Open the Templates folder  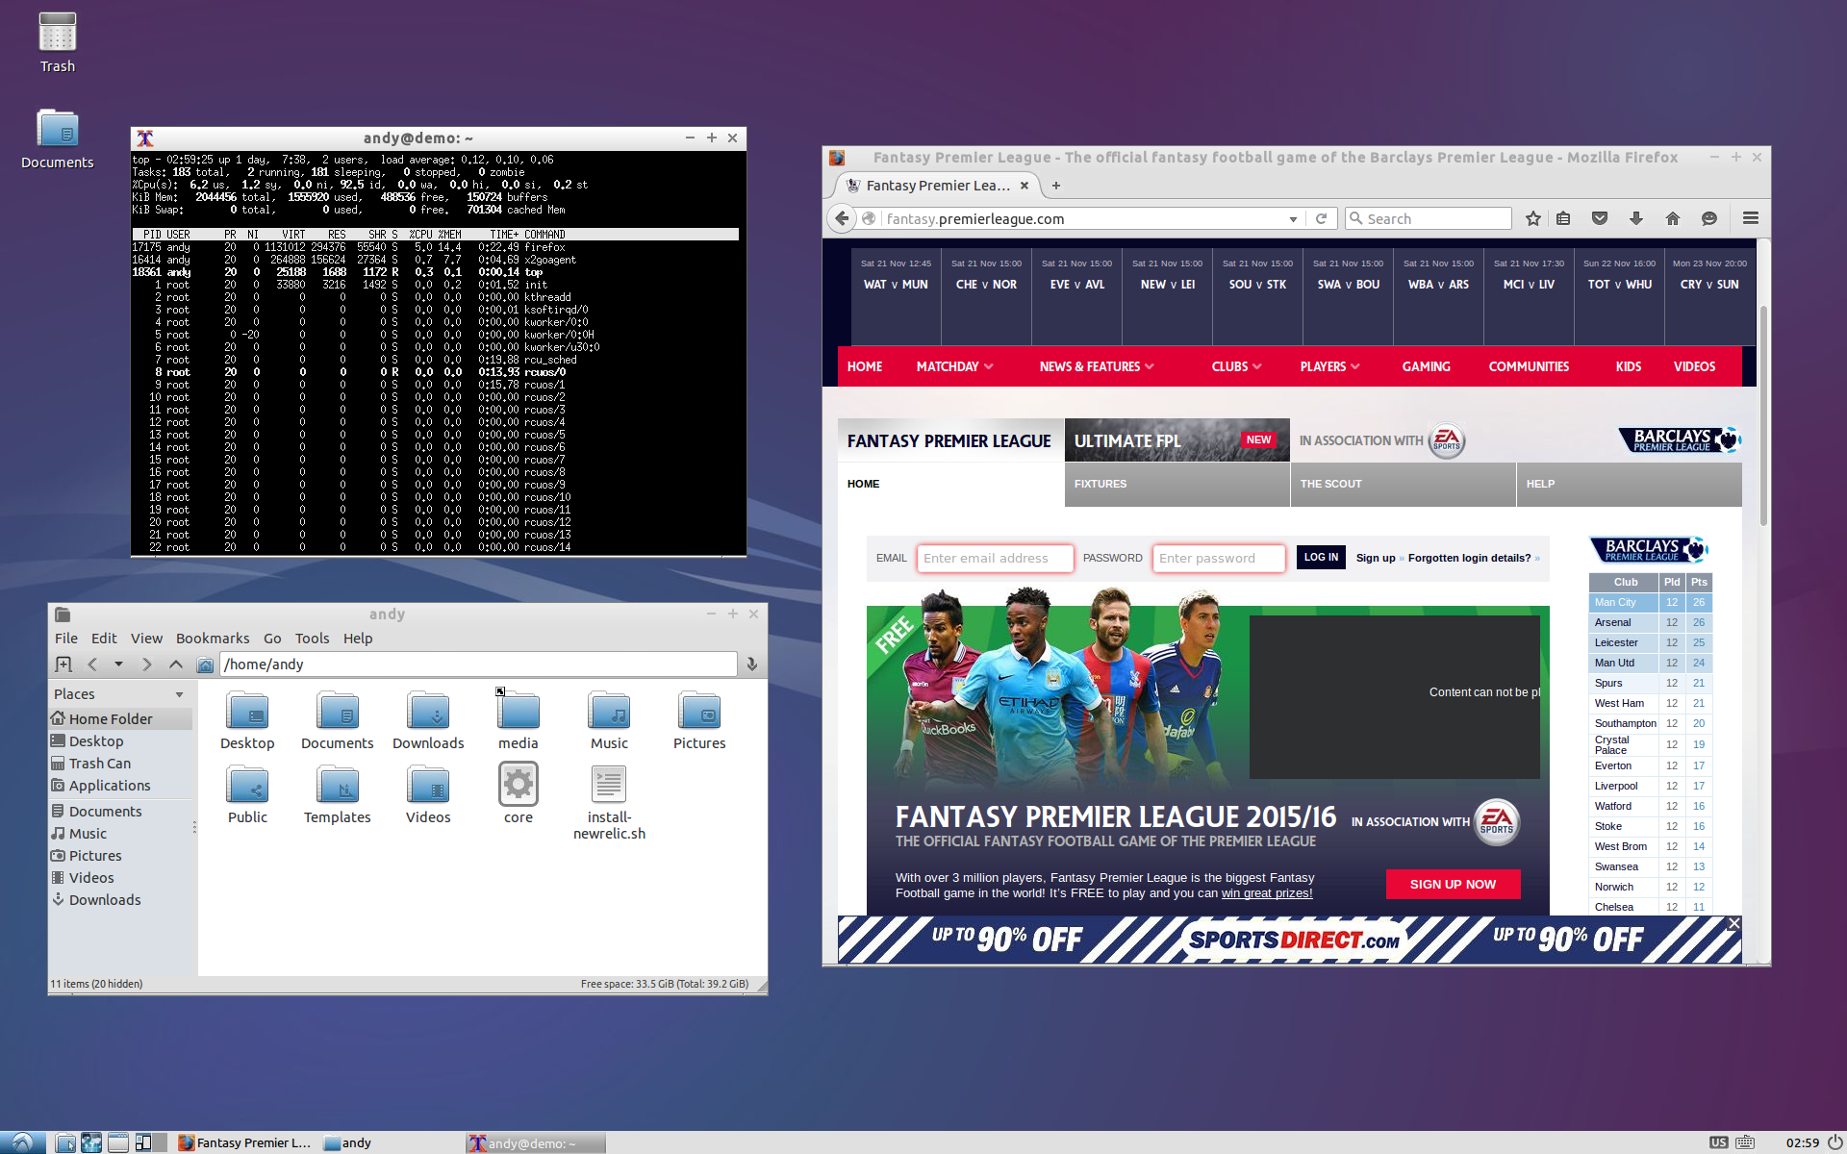(337, 795)
